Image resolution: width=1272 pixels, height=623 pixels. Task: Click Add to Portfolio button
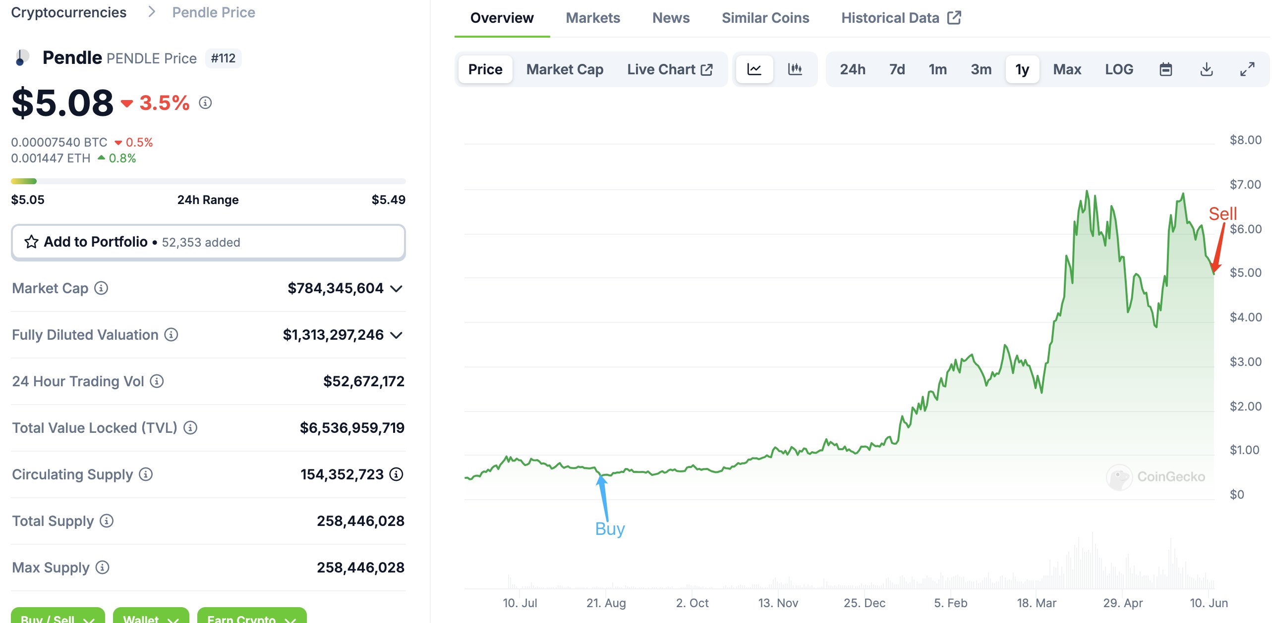(x=208, y=242)
